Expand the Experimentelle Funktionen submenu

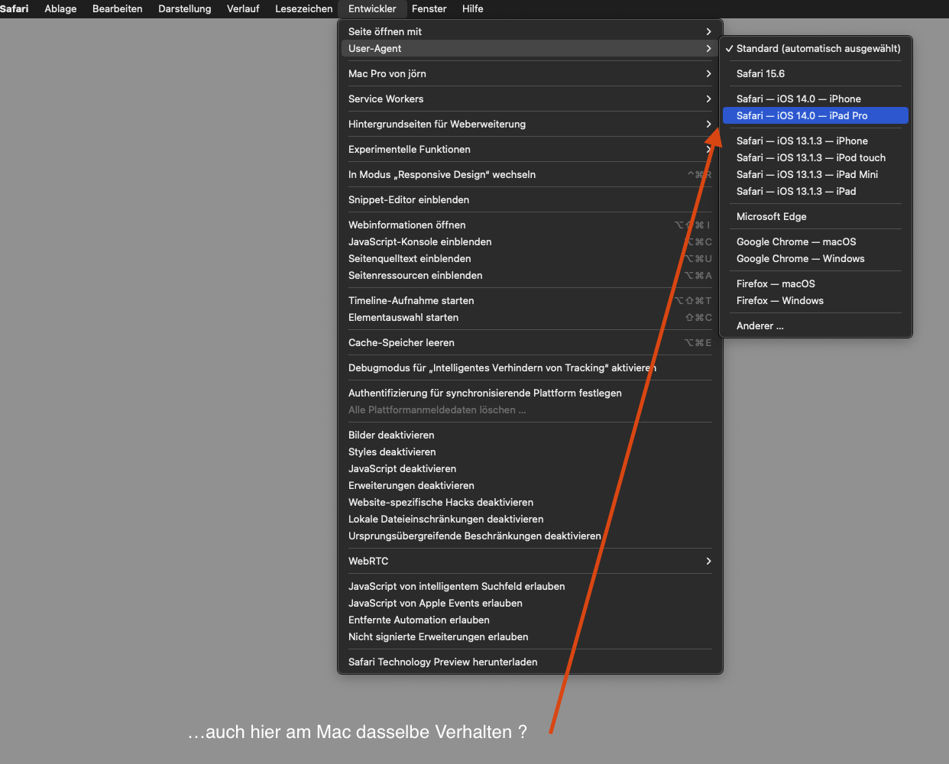[x=530, y=149]
